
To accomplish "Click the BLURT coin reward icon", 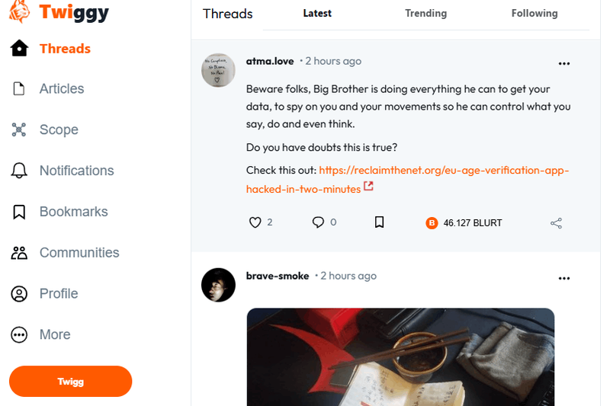I will pyautogui.click(x=432, y=223).
